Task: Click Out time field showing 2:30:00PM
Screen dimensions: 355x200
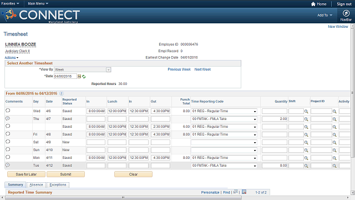Action: [160, 127]
